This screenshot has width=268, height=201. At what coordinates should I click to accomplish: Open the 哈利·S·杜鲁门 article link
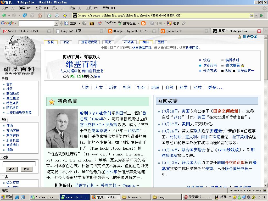click(x=96, y=113)
